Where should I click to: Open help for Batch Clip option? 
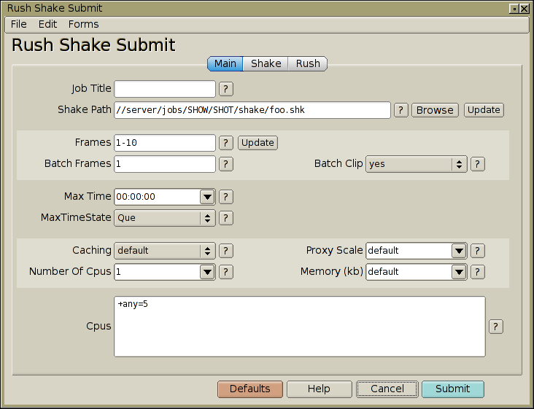click(478, 164)
